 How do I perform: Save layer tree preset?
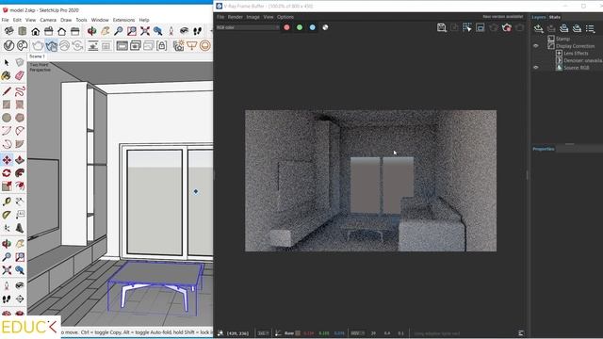click(563, 28)
